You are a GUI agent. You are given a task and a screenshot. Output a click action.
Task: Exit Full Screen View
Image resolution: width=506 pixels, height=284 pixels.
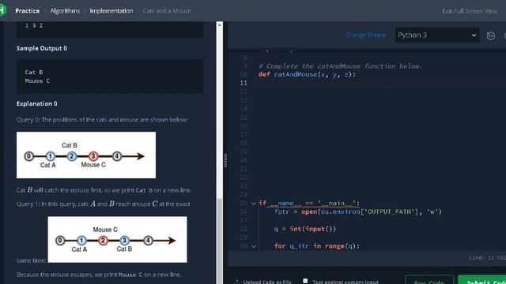point(470,11)
